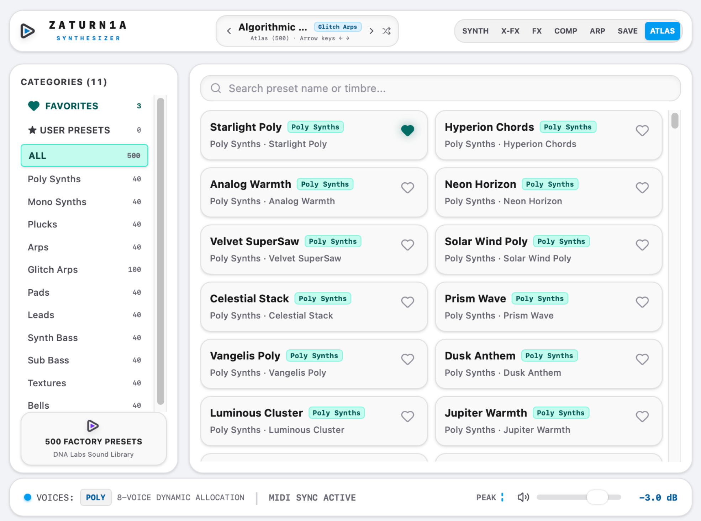Click the DNA Labs play logo icon
The width and height of the screenshot is (701, 521).
93,425
